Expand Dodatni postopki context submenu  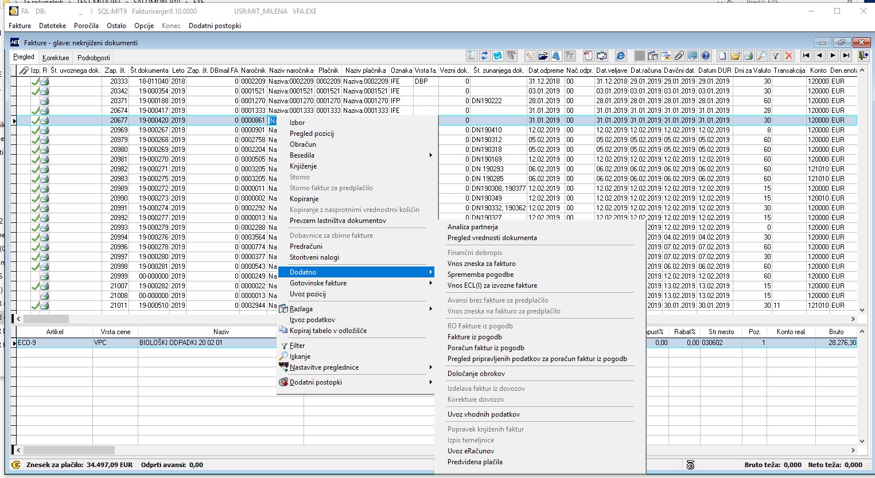[x=430, y=382]
